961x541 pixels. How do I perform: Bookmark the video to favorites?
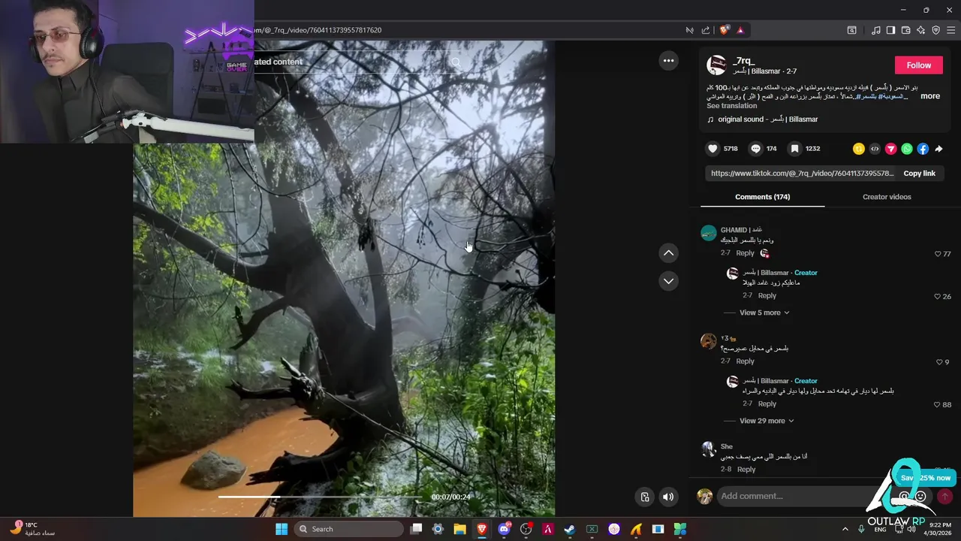(795, 149)
